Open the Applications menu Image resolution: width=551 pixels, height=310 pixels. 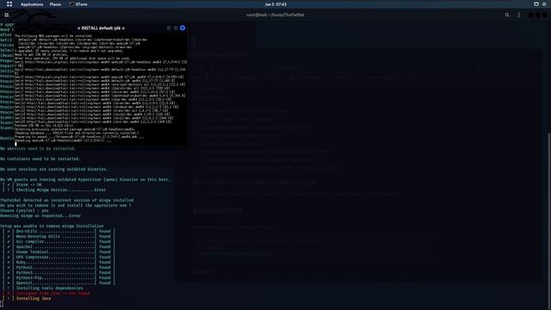(32, 4)
